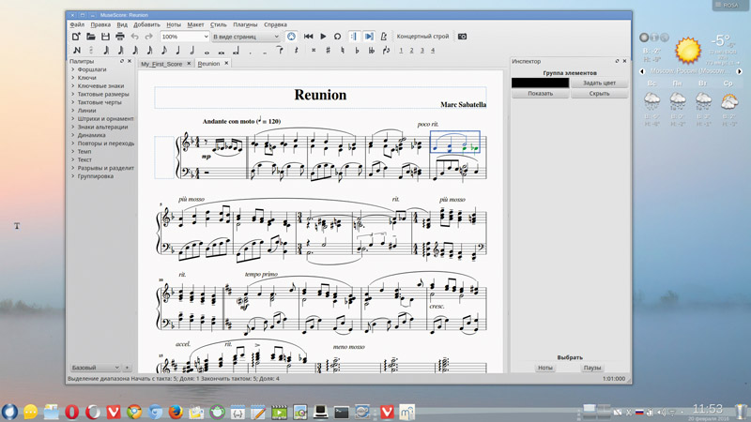Toggle Концертный строй concert pitch

(422, 37)
